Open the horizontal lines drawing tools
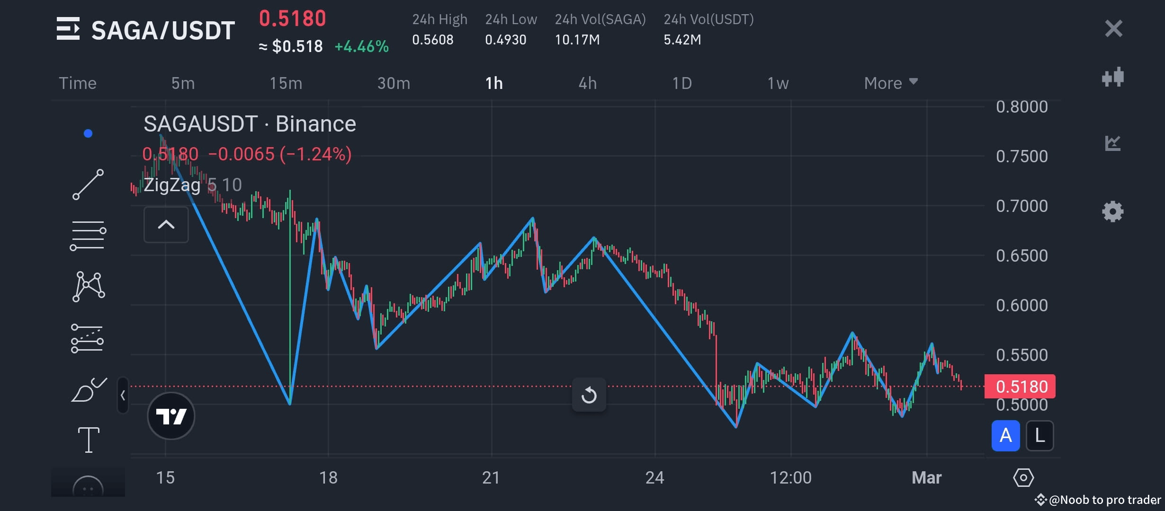 coord(88,234)
